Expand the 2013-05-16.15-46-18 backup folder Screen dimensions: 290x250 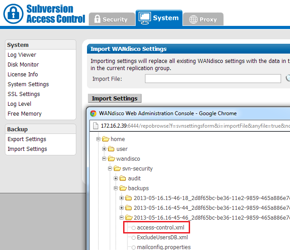[121, 198]
